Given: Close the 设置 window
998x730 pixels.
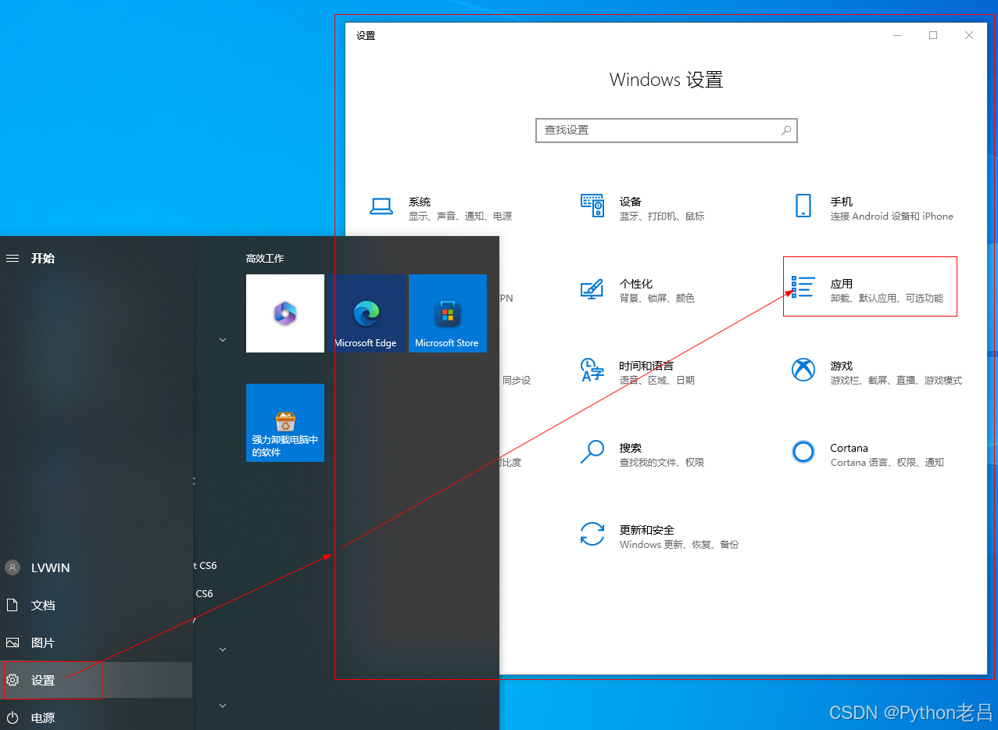Looking at the screenshot, I should coord(969,35).
